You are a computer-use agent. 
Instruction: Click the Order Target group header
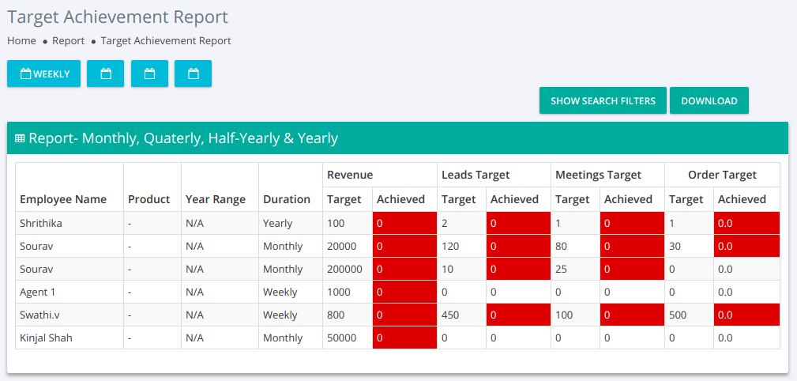pos(722,175)
